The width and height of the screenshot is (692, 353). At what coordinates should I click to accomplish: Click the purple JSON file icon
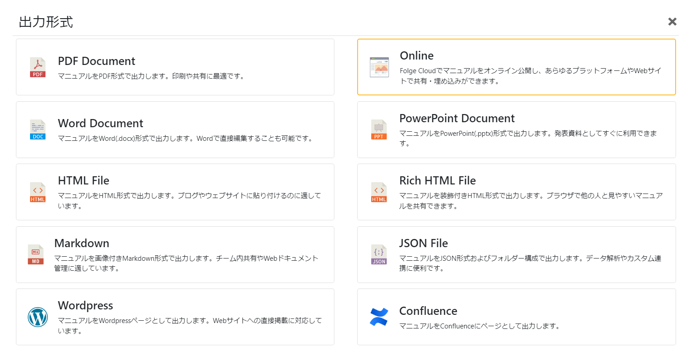379,254
